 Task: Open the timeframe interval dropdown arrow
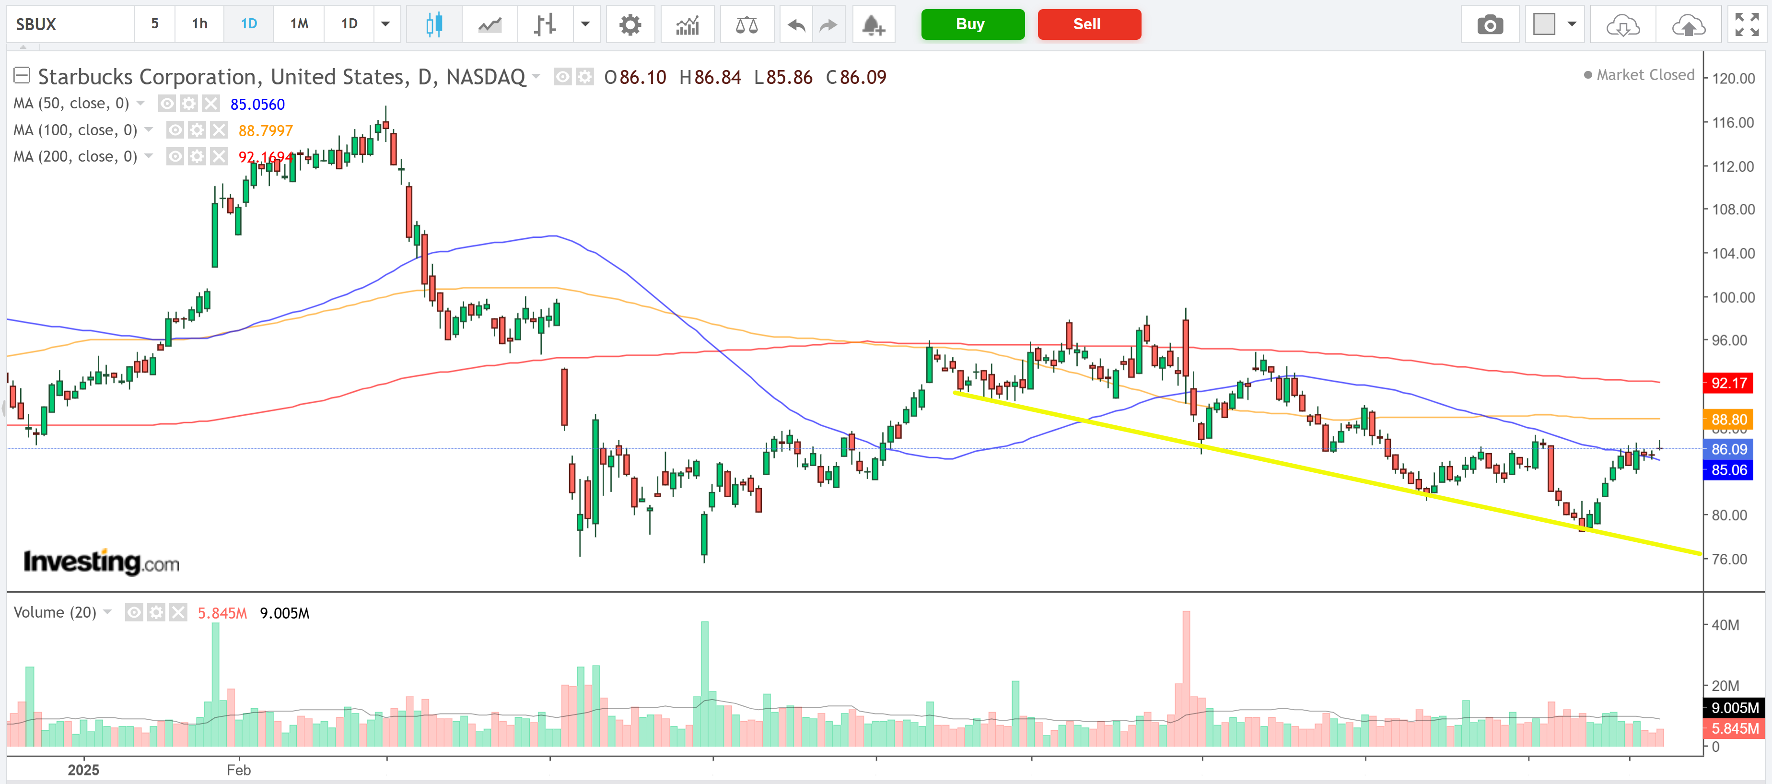pos(386,24)
